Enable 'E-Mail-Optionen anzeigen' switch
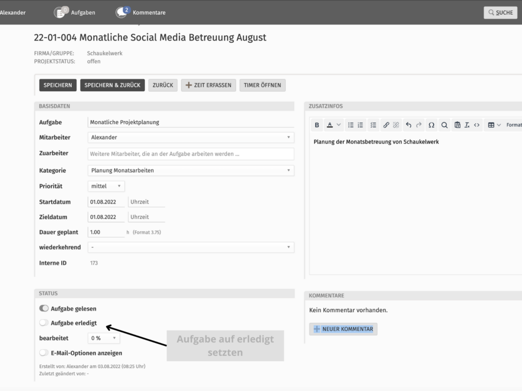 coord(44,353)
